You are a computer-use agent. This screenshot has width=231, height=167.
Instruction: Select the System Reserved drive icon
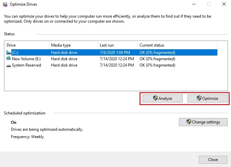point(9,66)
